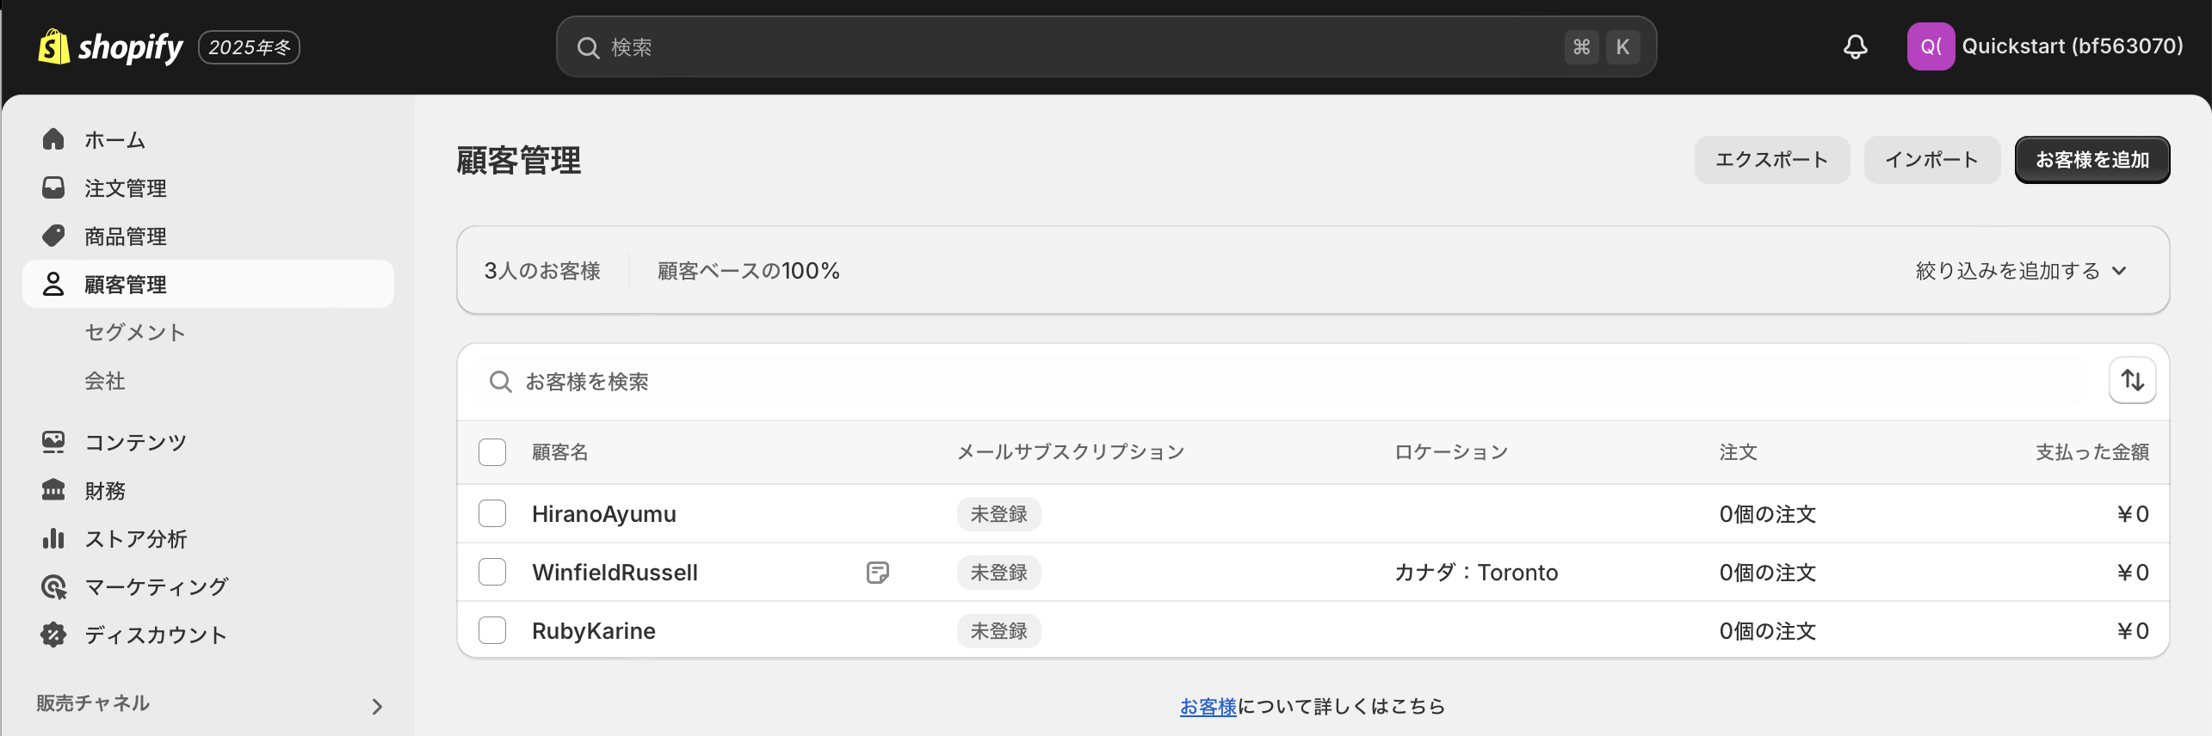Click the note icon on WinfieldRussell row
The height and width of the screenshot is (736, 2212).
(878, 572)
